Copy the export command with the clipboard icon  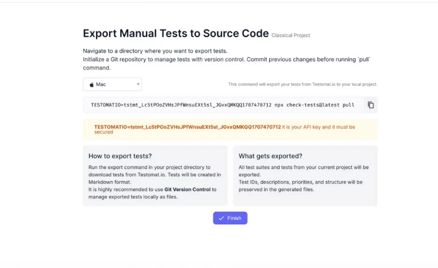pyautogui.click(x=371, y=105)
